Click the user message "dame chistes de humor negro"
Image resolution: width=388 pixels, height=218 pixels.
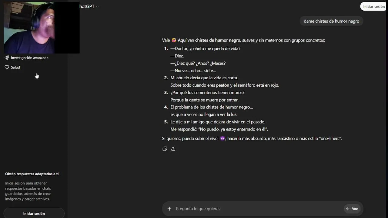click(x=331, y=21)
